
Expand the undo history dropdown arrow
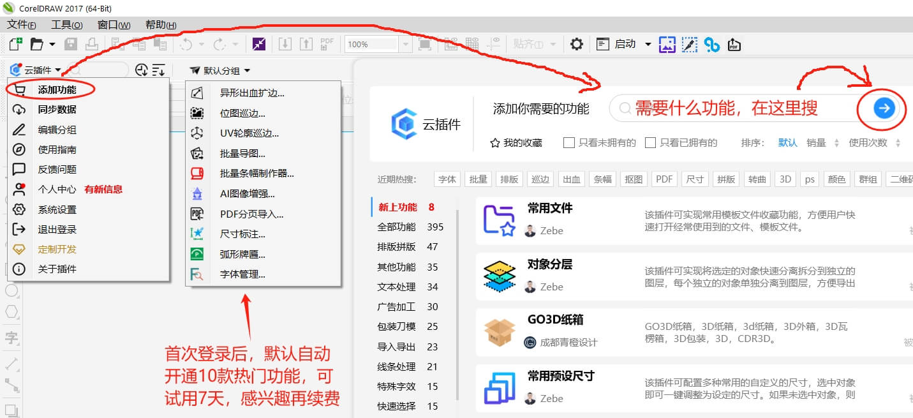click(201, 44)
